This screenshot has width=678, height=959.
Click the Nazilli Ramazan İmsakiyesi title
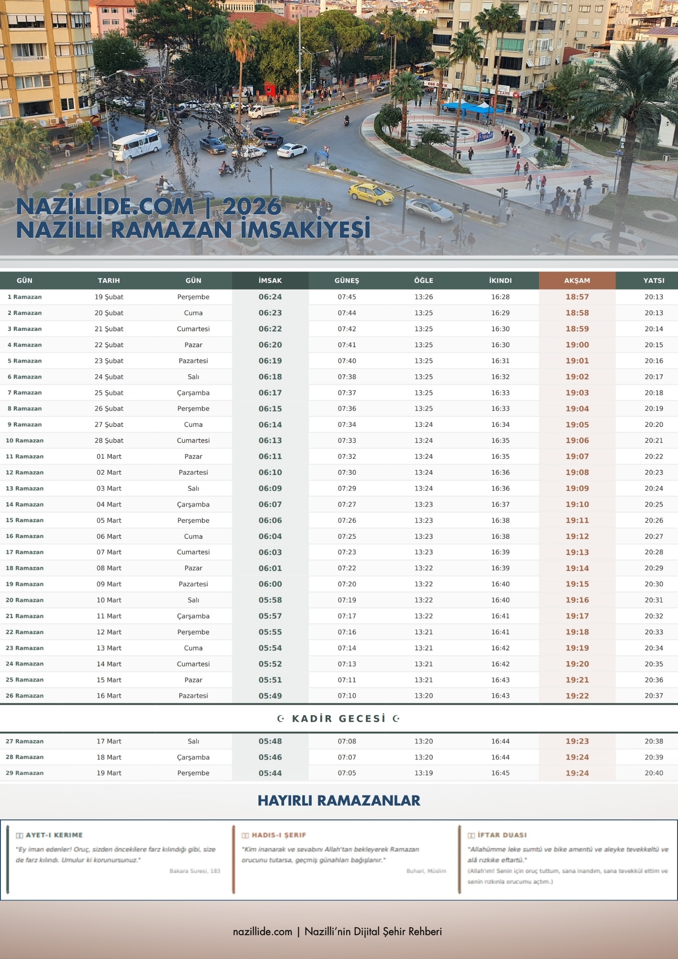click(193, 229)
